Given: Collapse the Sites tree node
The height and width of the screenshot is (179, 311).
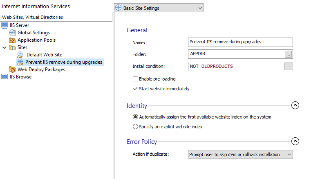Looking at the screenshot, I should [x=4, y=48].
